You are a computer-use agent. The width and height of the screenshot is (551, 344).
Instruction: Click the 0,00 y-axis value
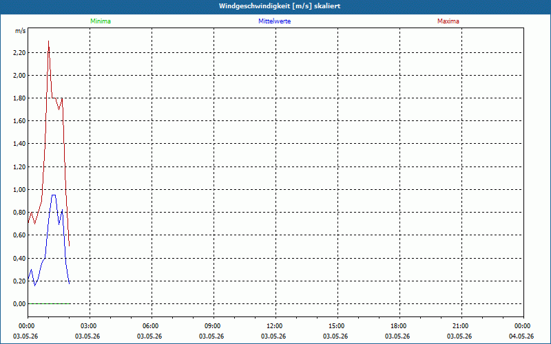pyautogui.click(x=20, y=304)
